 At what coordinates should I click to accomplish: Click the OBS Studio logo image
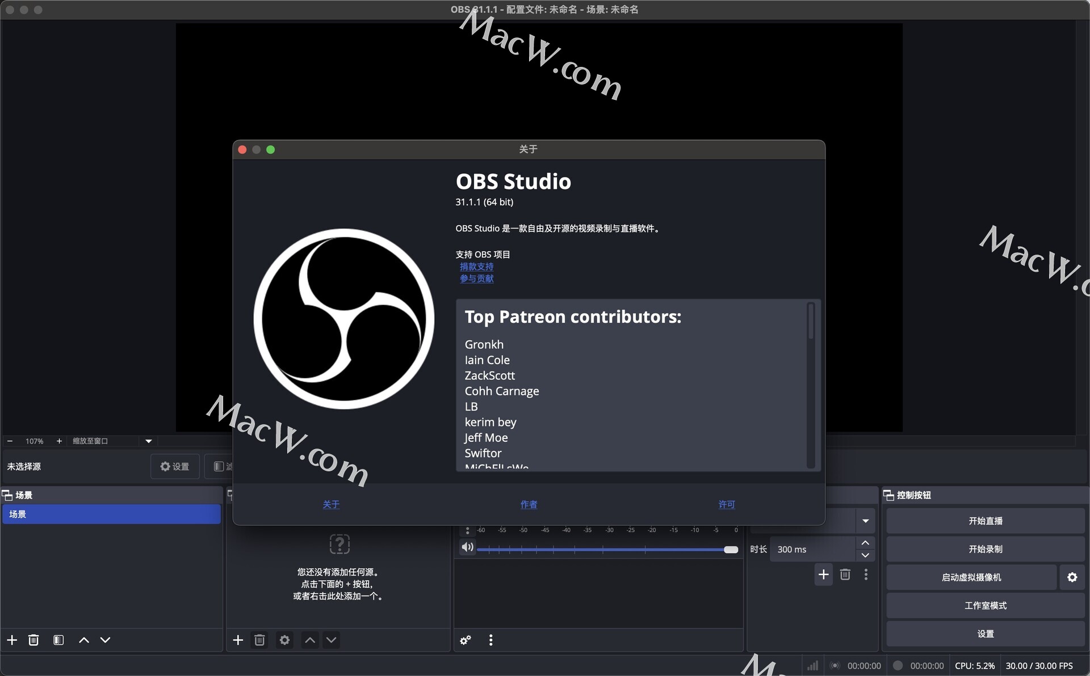(343, 319)
